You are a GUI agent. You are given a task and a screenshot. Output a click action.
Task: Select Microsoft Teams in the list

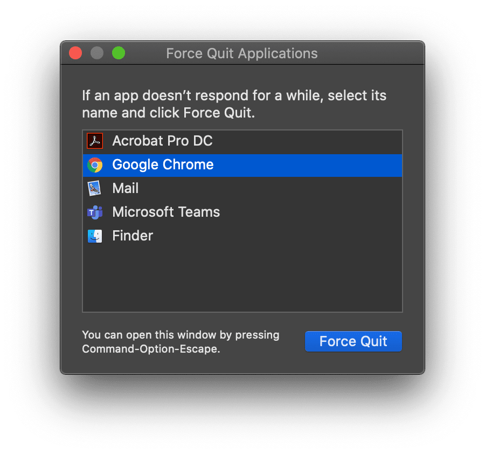165,212
